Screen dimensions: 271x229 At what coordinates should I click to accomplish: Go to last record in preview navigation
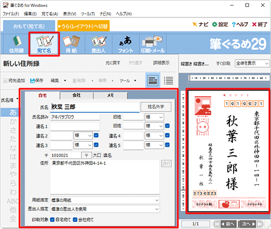[x=260, y=224]
